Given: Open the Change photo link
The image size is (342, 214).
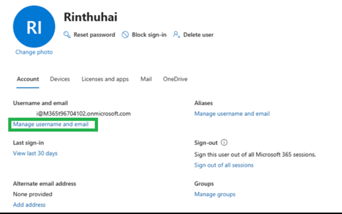Looking at the screenshot, I should pos(34,52).
